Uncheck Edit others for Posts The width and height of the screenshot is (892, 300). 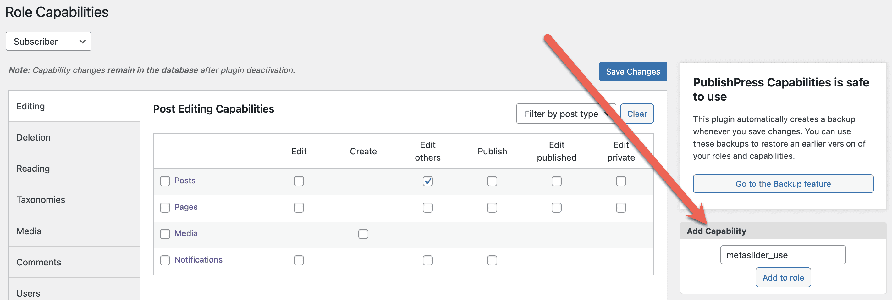(x=428, y=181)
